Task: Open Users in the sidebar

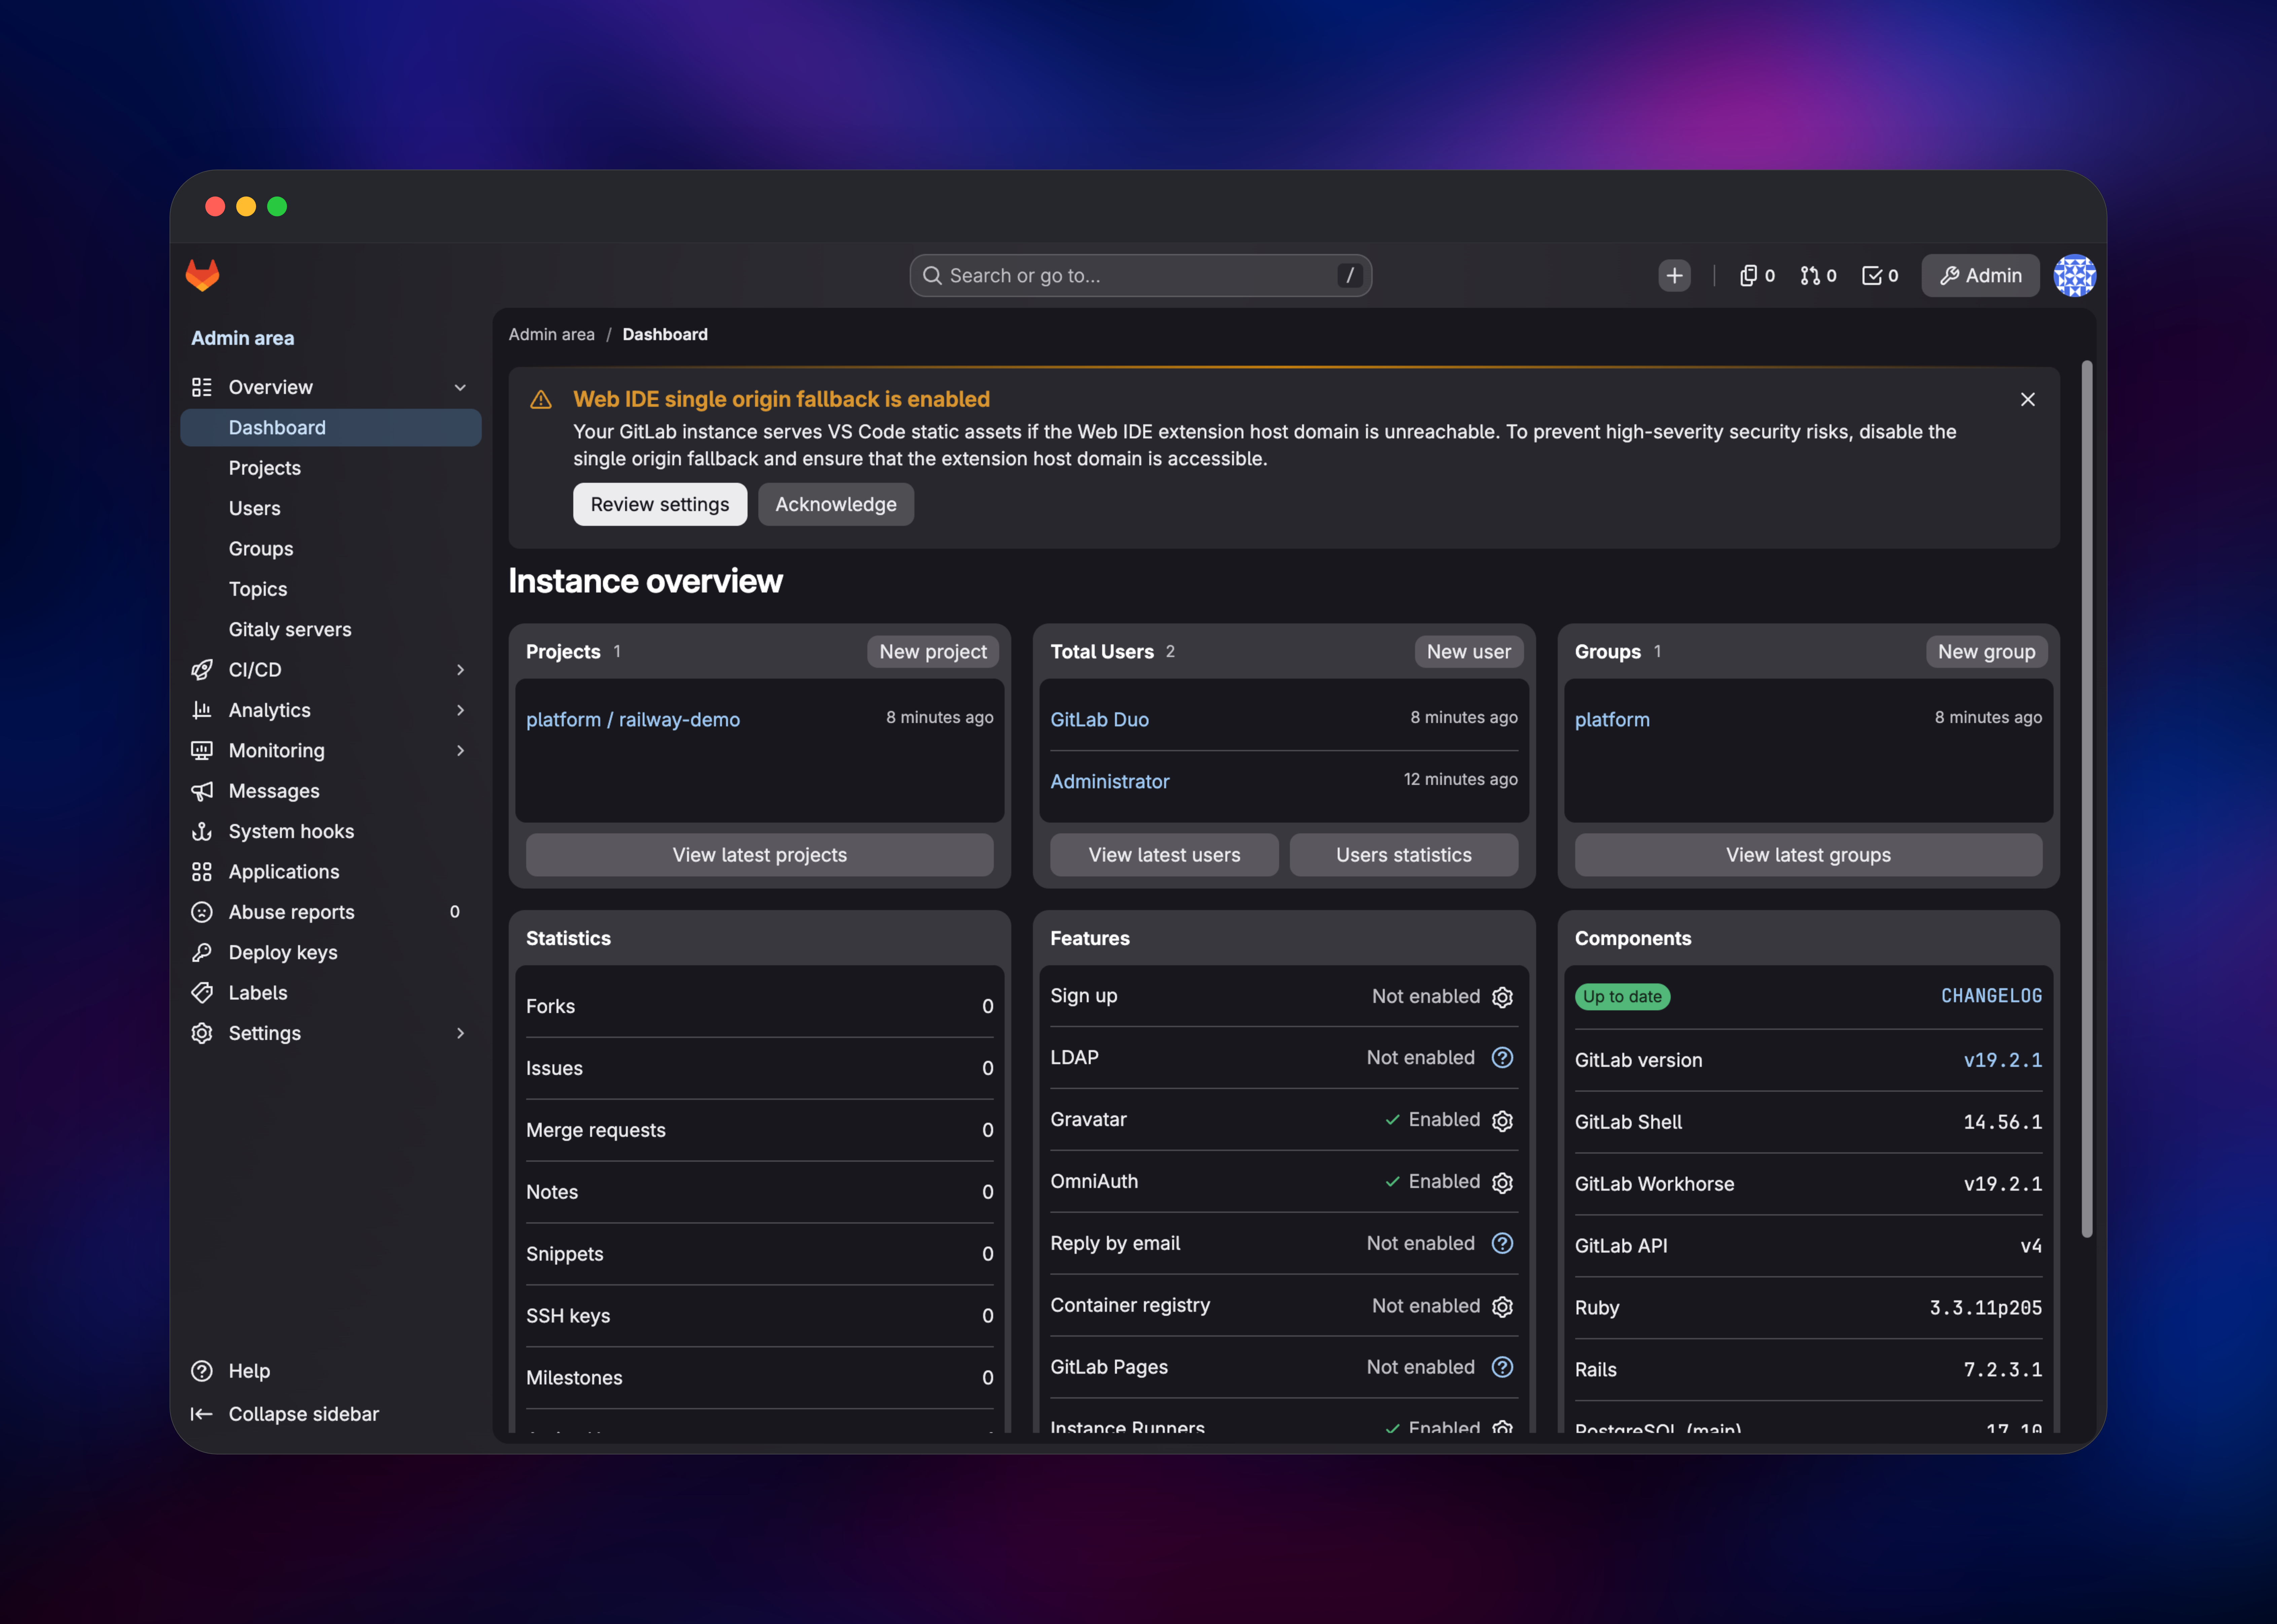Action: tap(331, 508)
